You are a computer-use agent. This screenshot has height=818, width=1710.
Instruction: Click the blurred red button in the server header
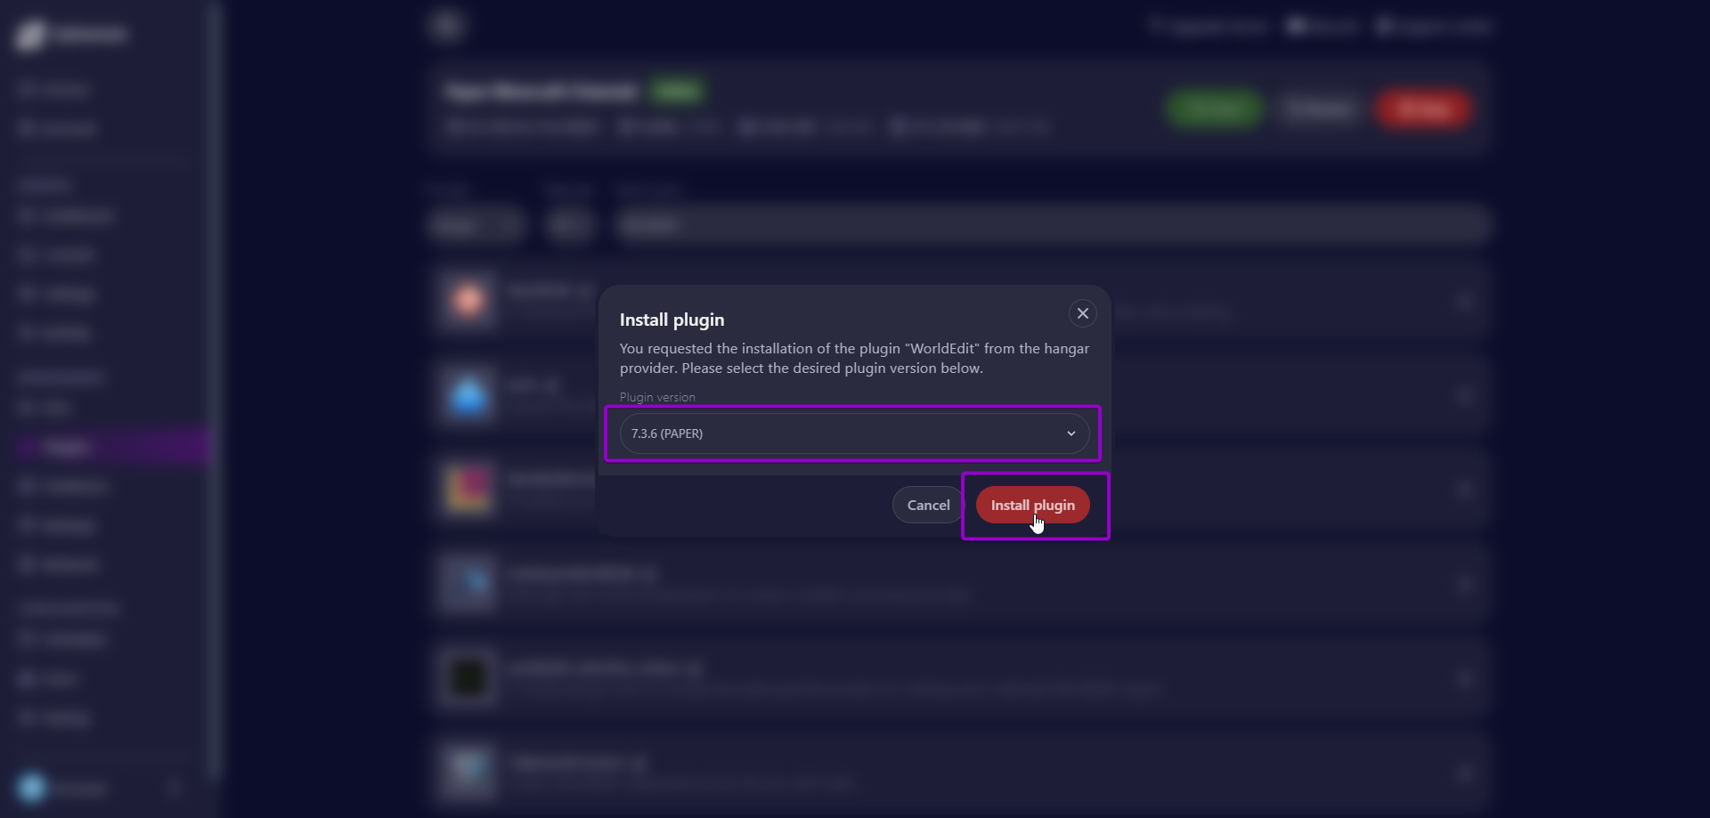[1422, 109]
